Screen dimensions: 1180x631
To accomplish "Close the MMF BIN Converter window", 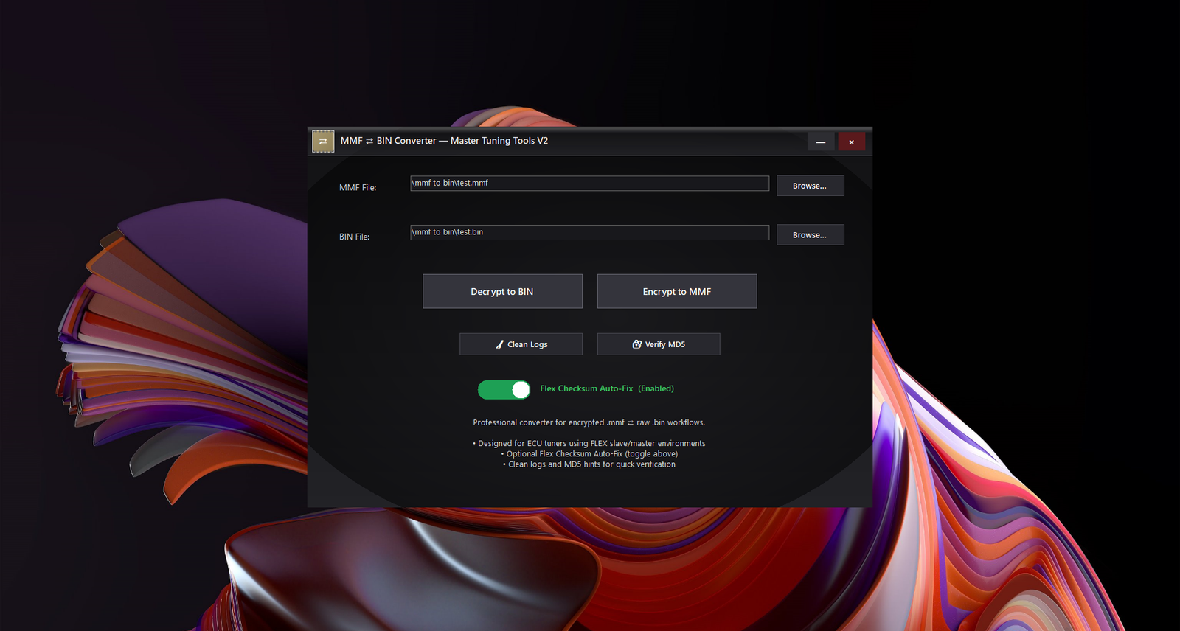I will pyautogui.click(x=851, y=142).
